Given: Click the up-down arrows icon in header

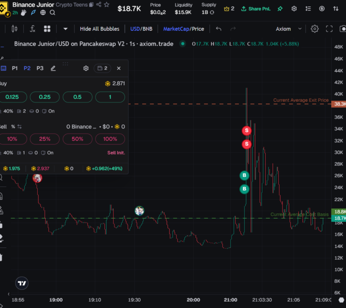Looking at the screenshot, I should pos(336,9).
